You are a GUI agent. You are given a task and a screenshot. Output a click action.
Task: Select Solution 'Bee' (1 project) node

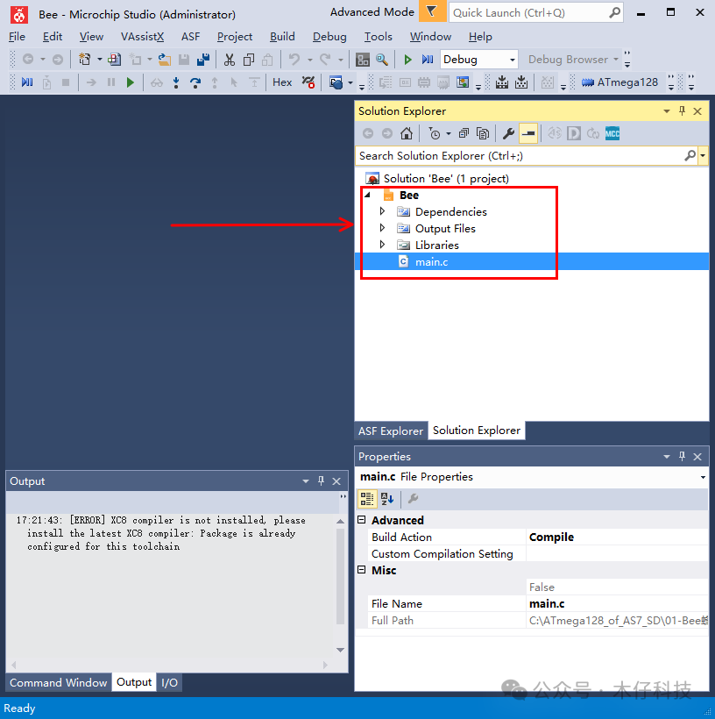click(x=446, y=178)
